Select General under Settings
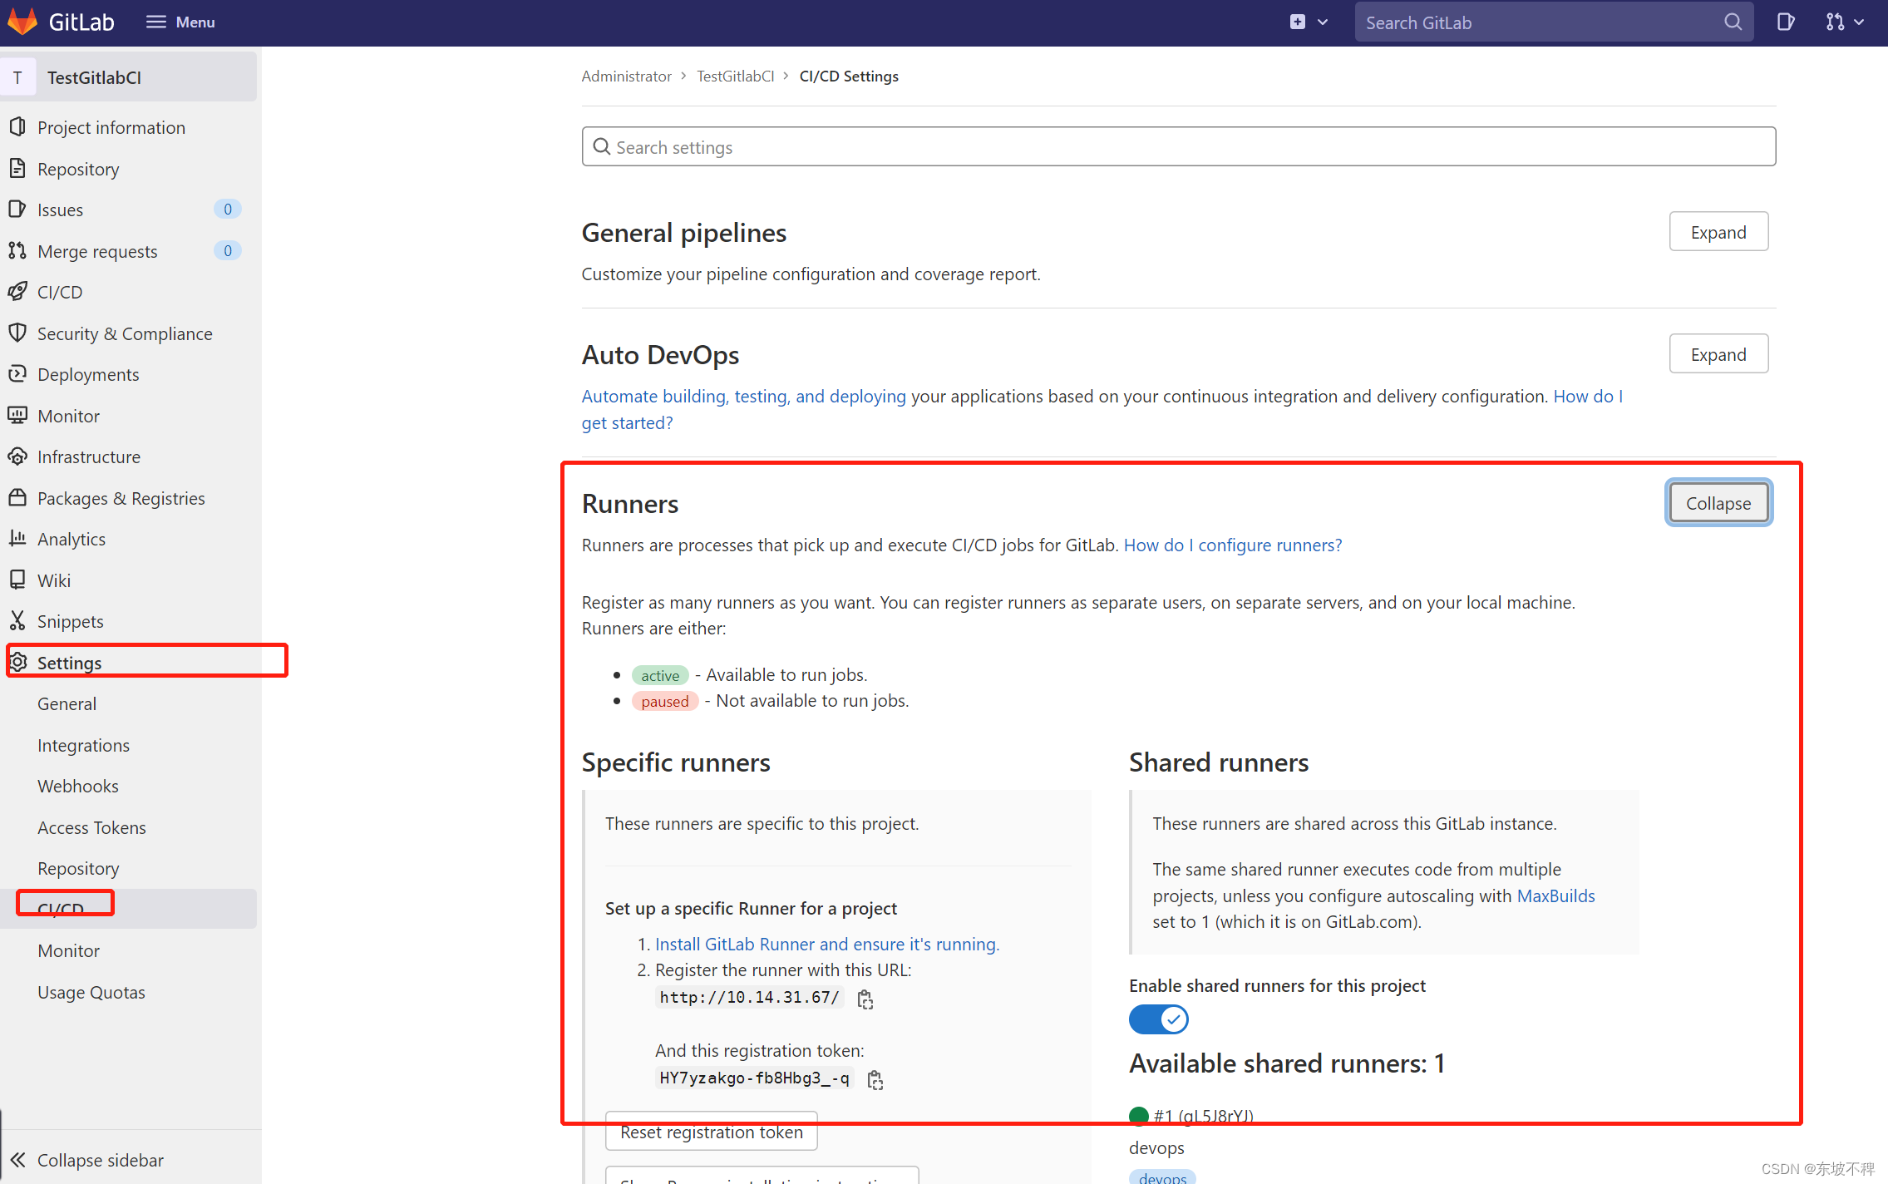The height and width of the screenshot is (1184, 1888). 67,703
